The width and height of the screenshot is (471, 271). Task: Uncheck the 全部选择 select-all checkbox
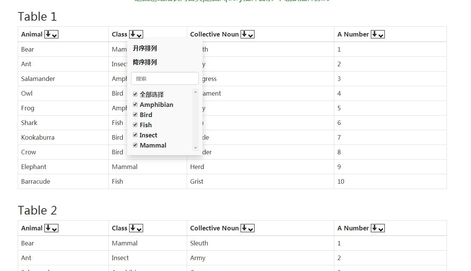coord(135,94)
